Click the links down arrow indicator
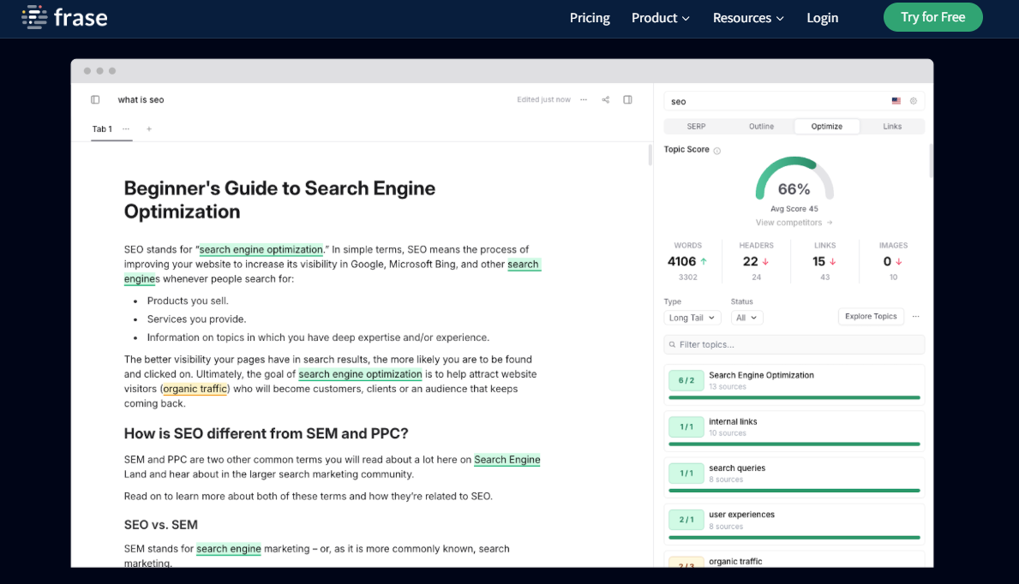Image resolution: width=1019 pixels, height=584 pixels. (832, 261)
